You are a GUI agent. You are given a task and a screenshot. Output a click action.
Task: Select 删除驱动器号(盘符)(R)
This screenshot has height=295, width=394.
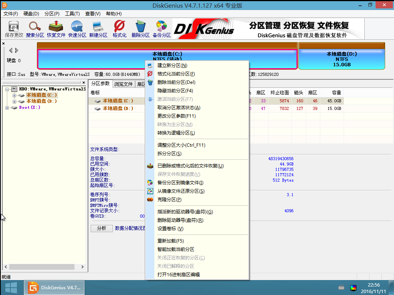point(197,220)
